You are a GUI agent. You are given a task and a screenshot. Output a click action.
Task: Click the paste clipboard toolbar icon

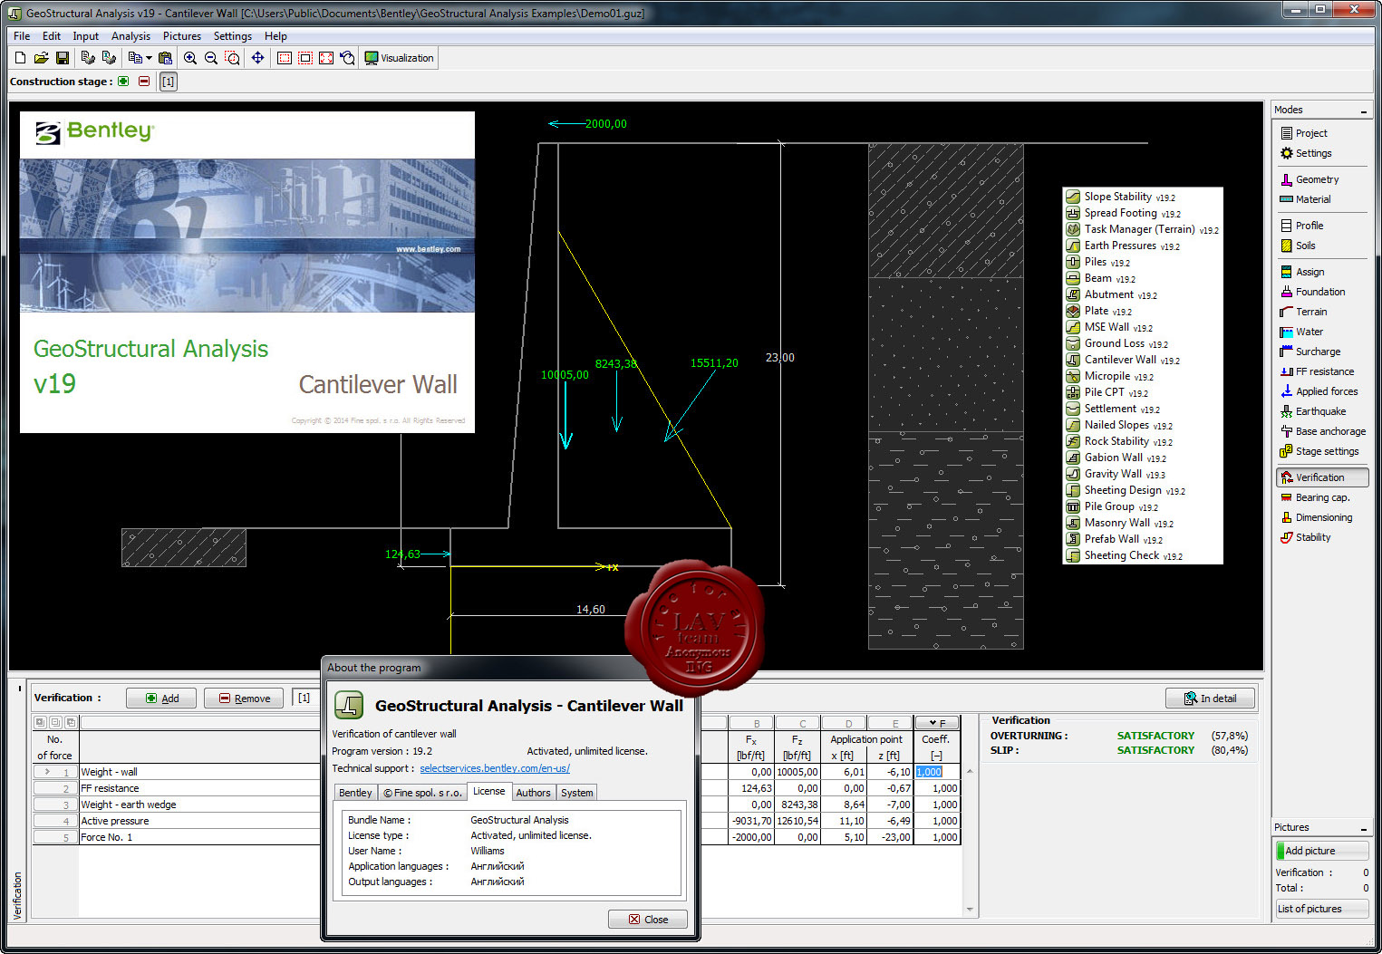[x=165, y=58]
